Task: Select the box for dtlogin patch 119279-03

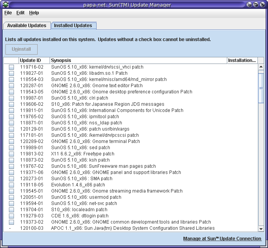Action: click(x=12, y=216)
